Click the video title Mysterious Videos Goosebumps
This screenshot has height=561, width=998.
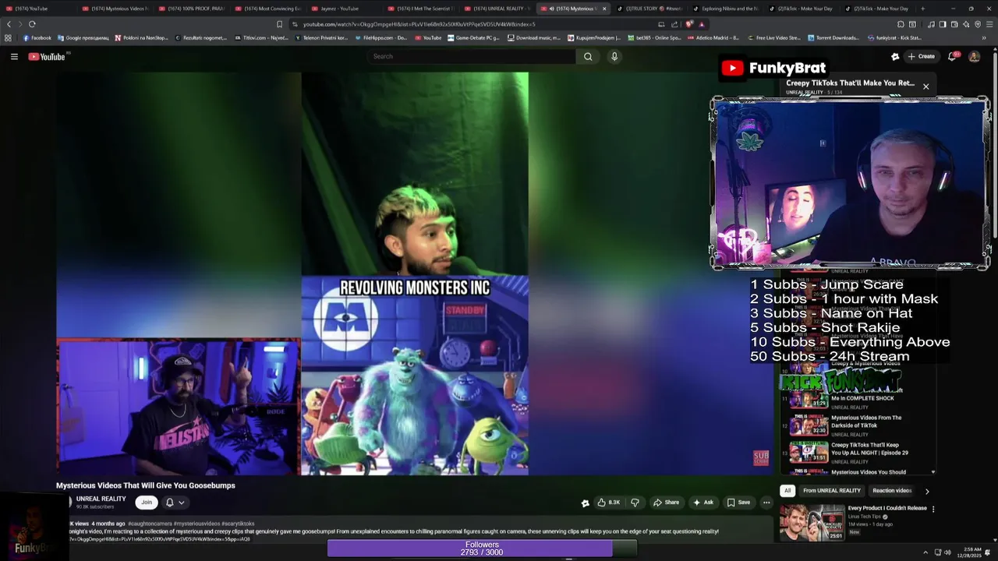[146, 485]
